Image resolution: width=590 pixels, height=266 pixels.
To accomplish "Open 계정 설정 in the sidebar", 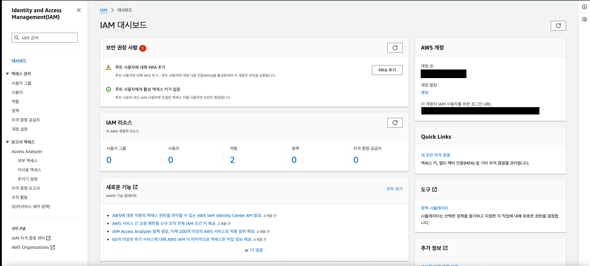I will click(x=20, y=129).
